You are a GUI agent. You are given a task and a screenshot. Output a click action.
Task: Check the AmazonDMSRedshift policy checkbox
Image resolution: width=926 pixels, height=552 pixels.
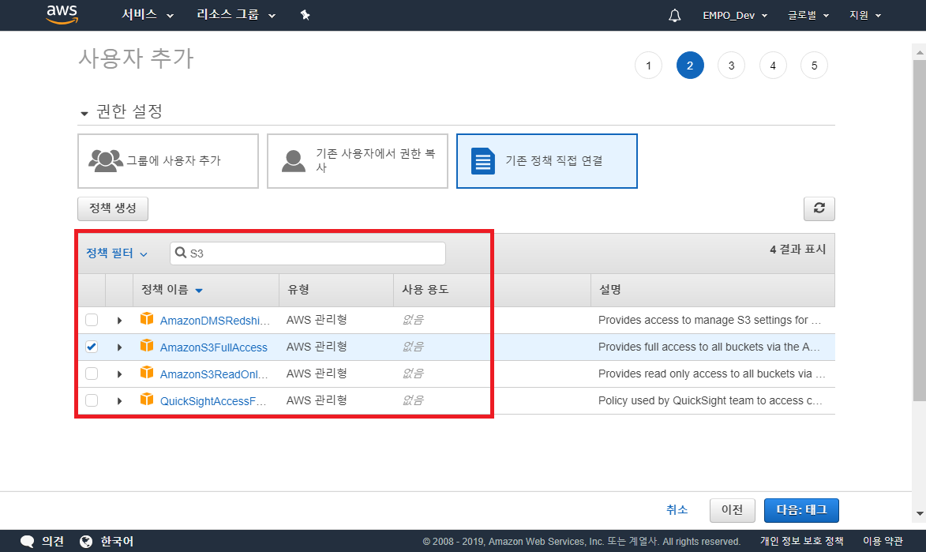92,320
